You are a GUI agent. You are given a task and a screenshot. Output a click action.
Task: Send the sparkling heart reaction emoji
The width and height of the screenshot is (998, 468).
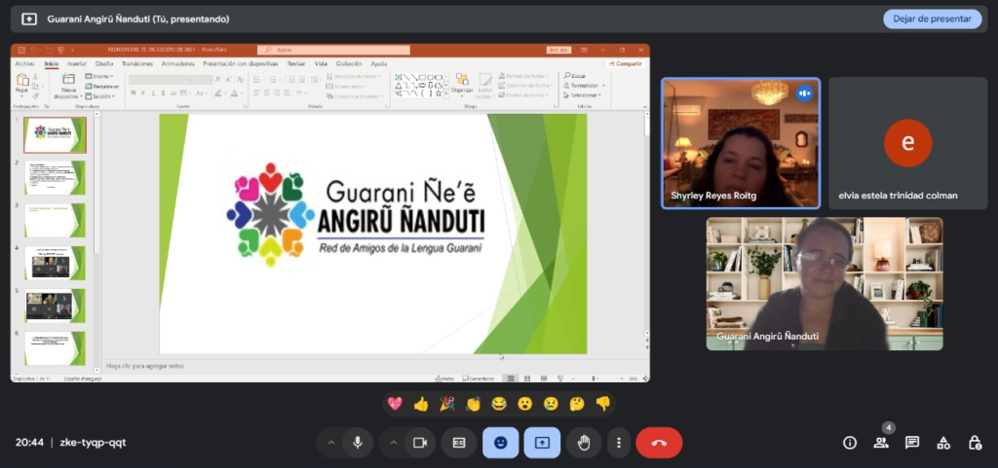(x=395, y=404)
